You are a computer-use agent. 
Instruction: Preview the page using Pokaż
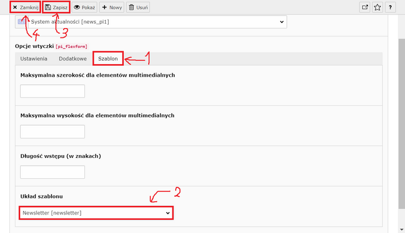pos(84,7)
